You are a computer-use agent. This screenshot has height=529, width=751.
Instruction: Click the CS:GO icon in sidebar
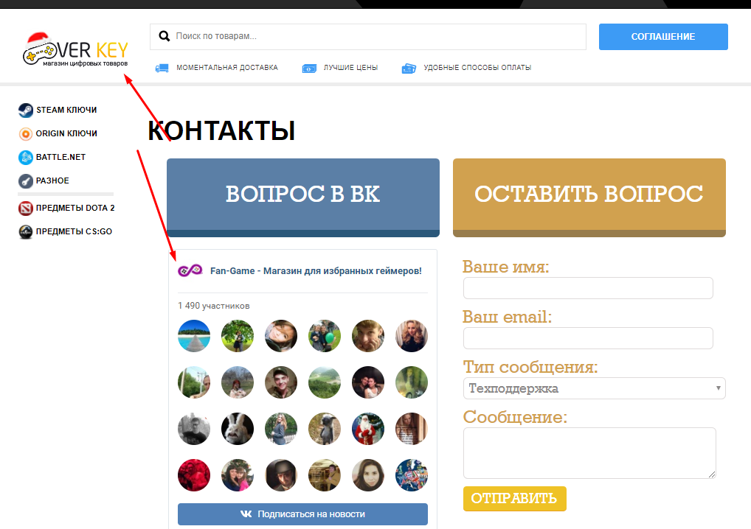click(26, 231)
